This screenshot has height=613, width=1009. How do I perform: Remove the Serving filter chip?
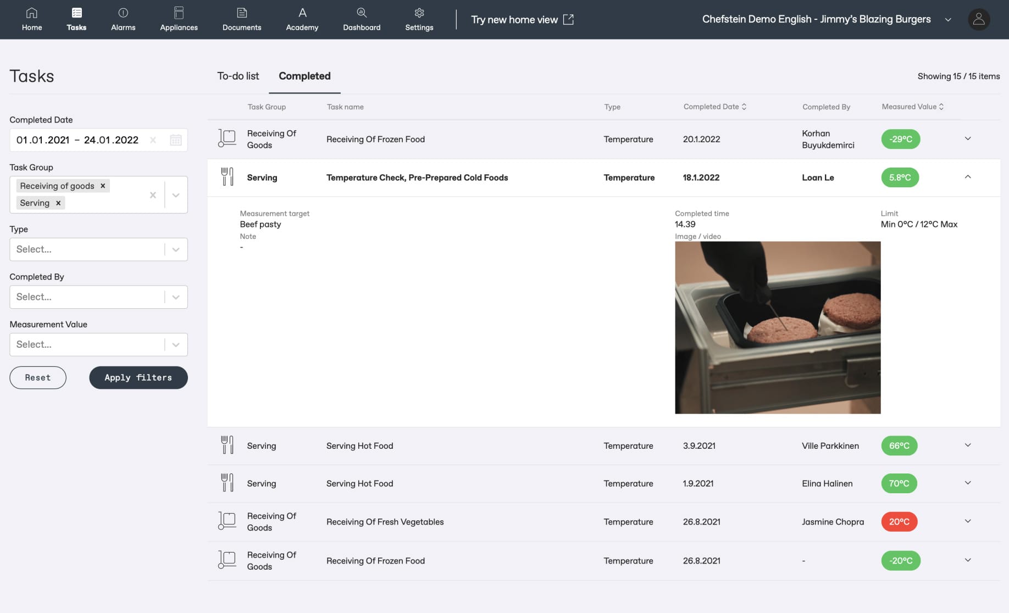[x=57, y=203]
